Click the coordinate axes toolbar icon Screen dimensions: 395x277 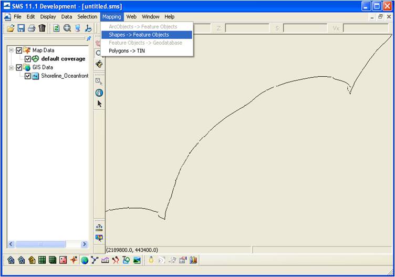pyautogui.click(x=88, y=28)
